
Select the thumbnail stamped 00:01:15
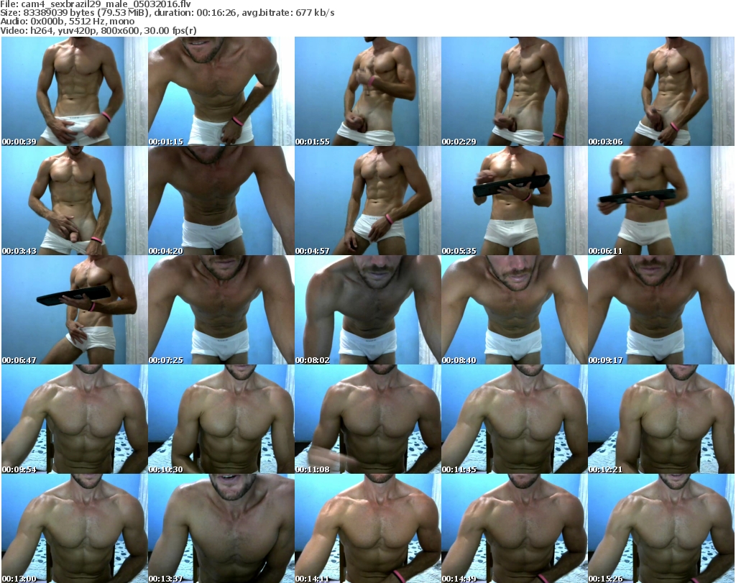tap(221, 91)
